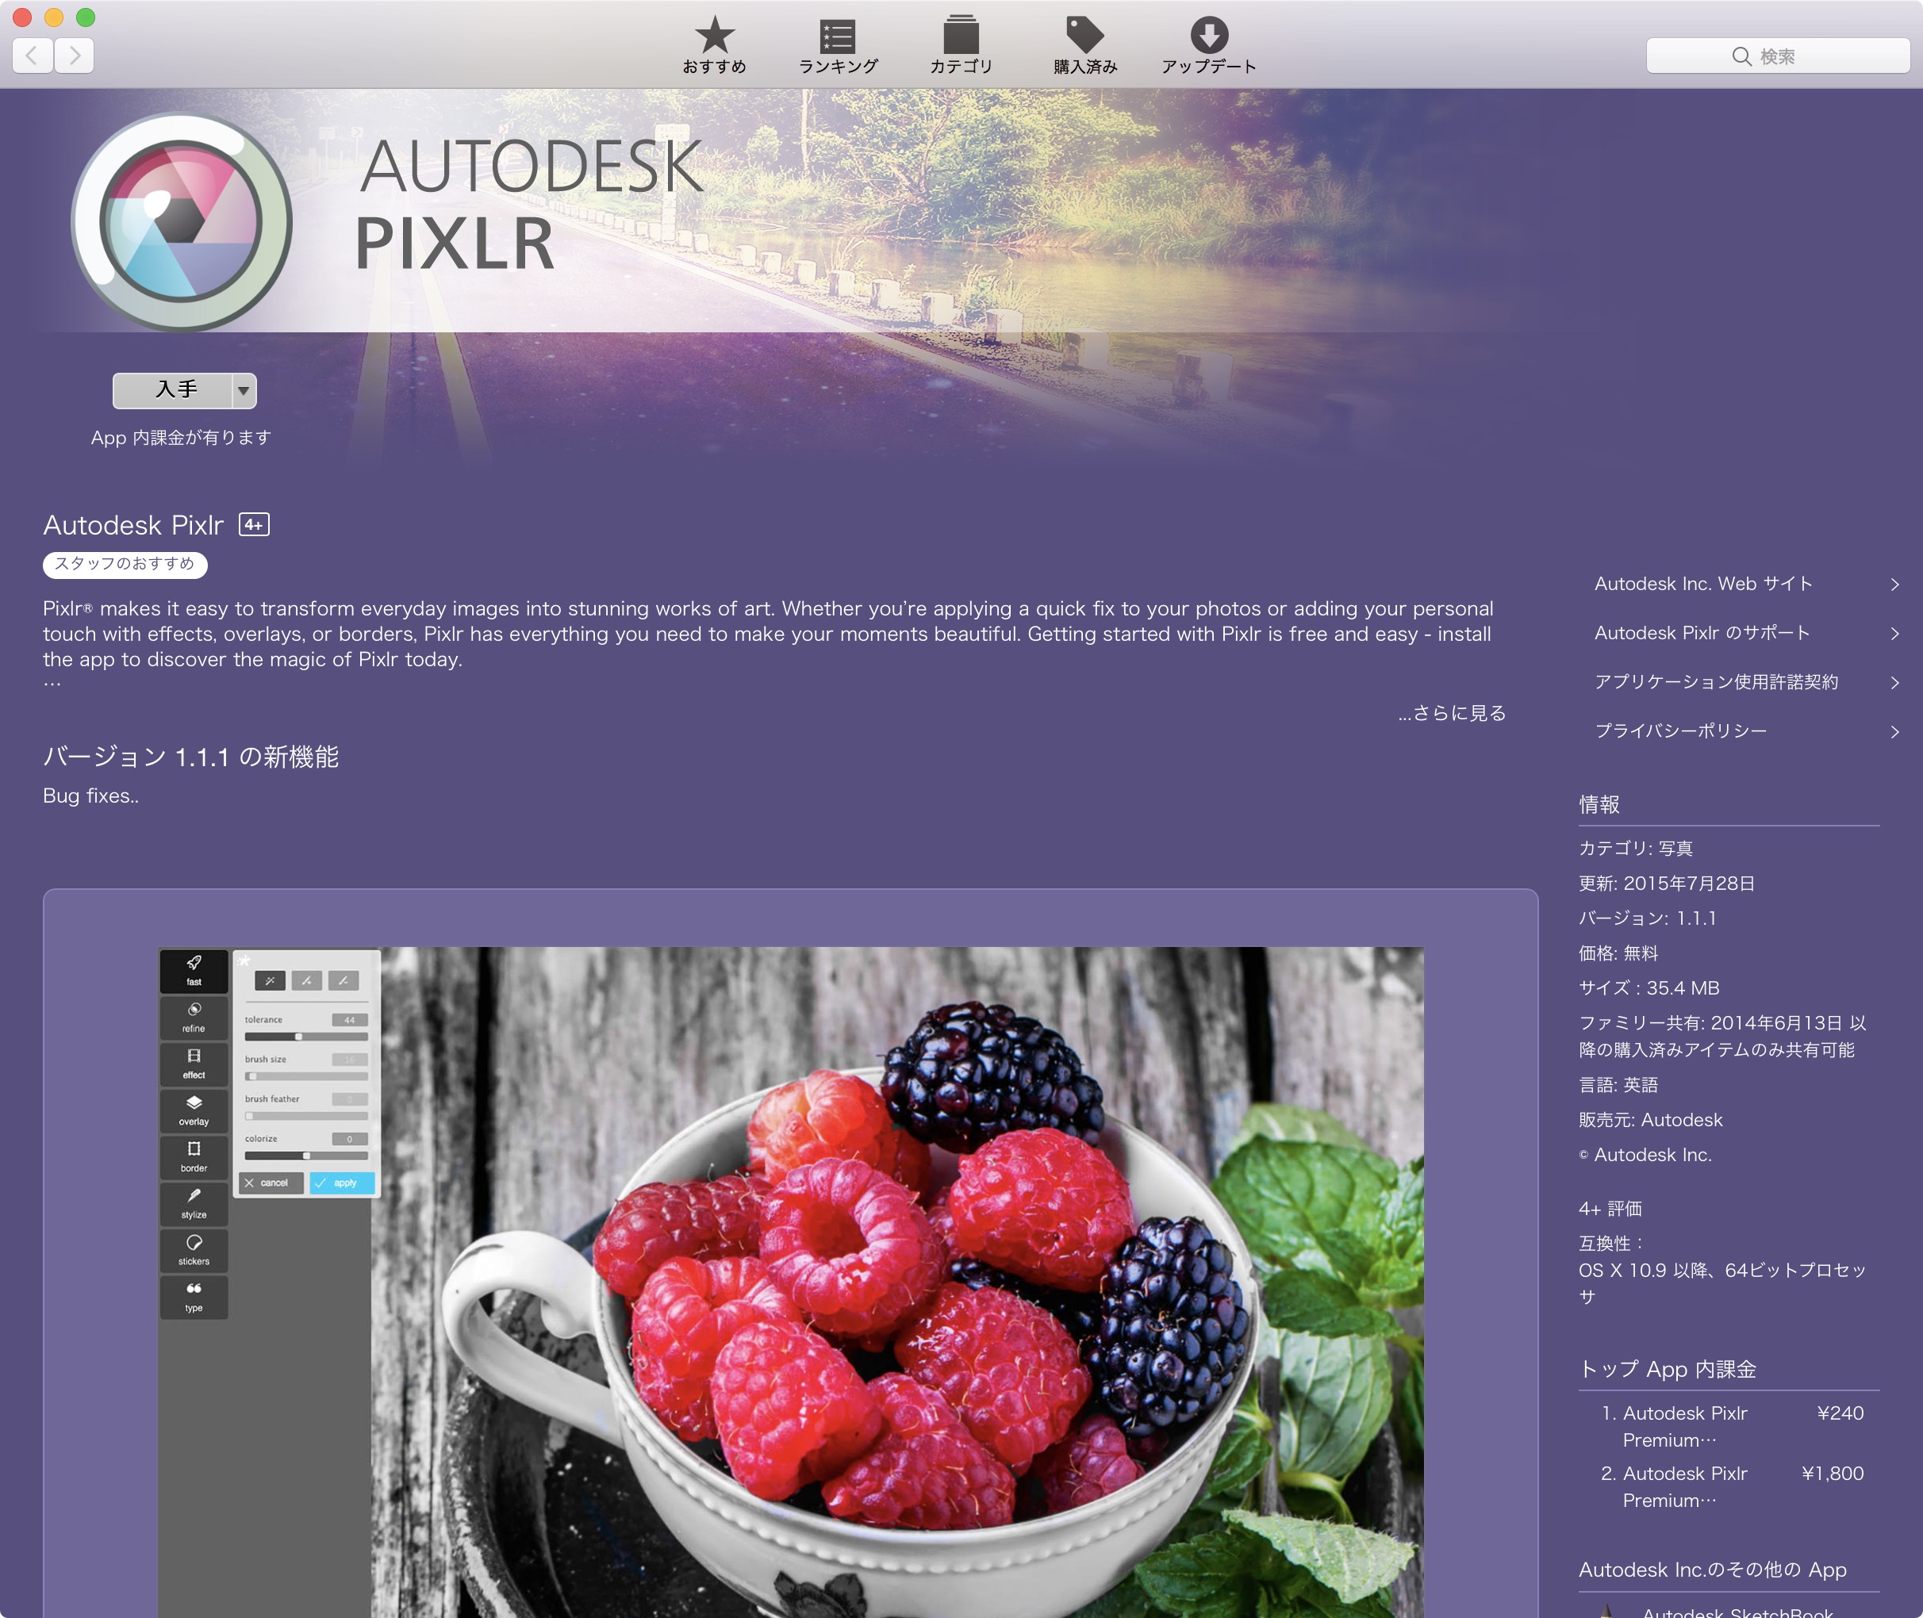The height and width of the screenshot is (1618, 1923).
Task: Click the colorize value 0 field
Action: [350, 1139]
